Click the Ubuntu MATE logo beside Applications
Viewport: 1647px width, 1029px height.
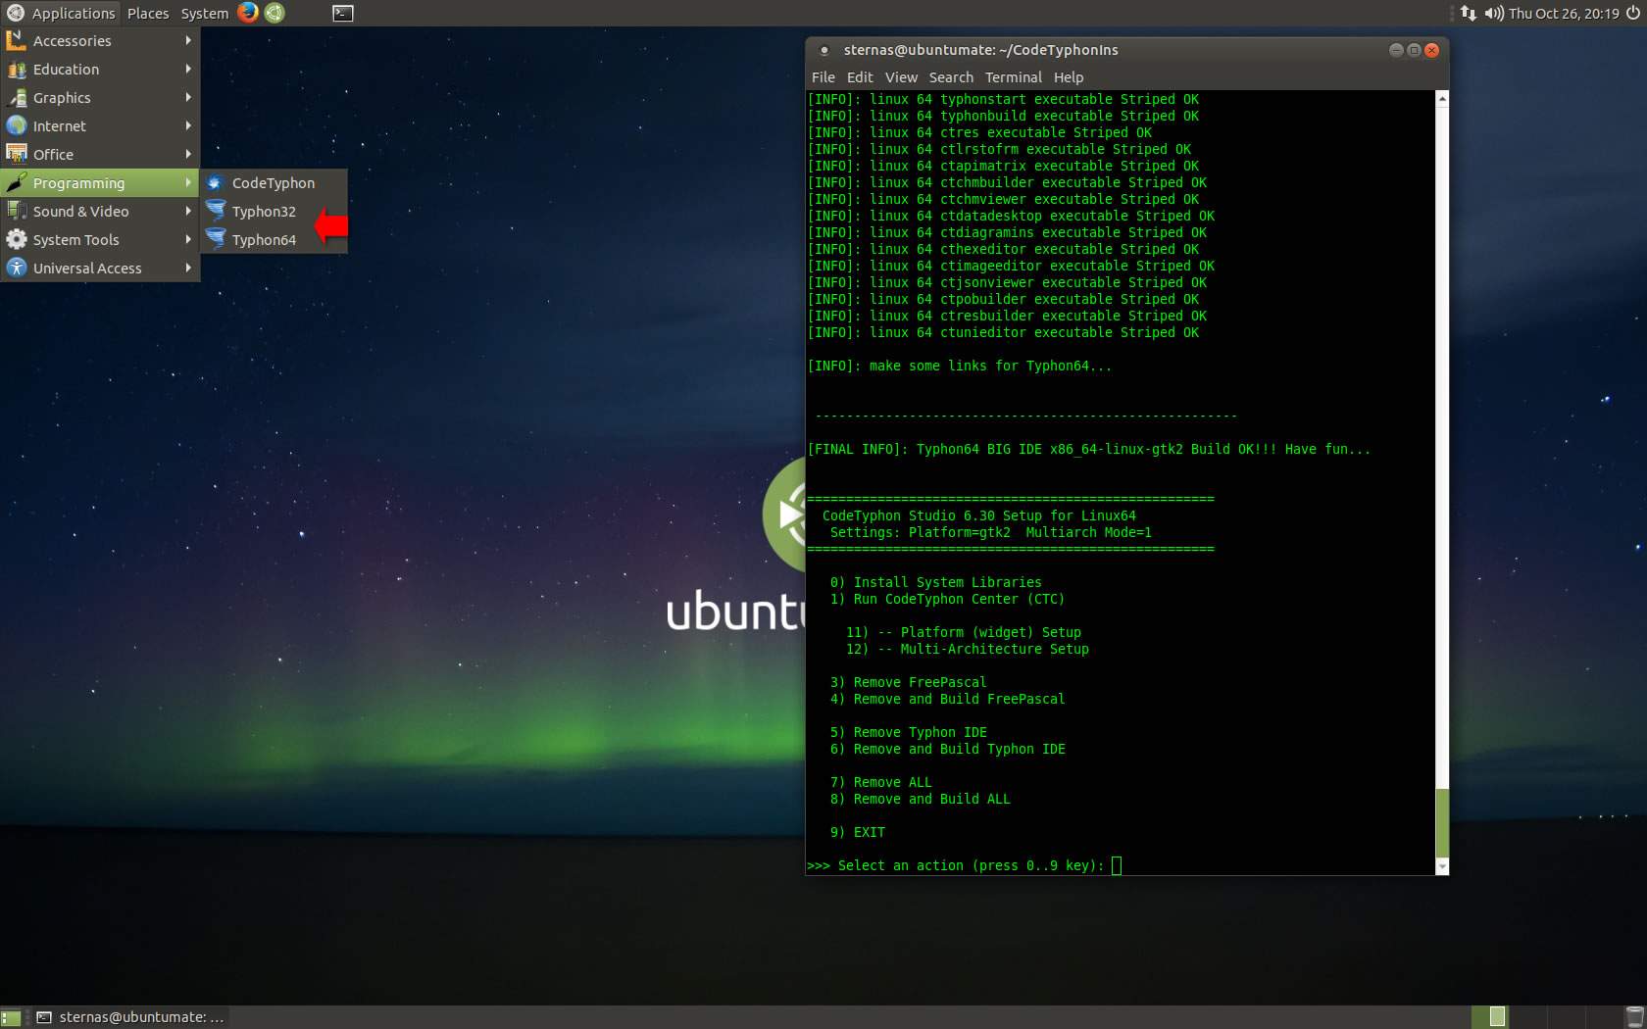point(15,13)
